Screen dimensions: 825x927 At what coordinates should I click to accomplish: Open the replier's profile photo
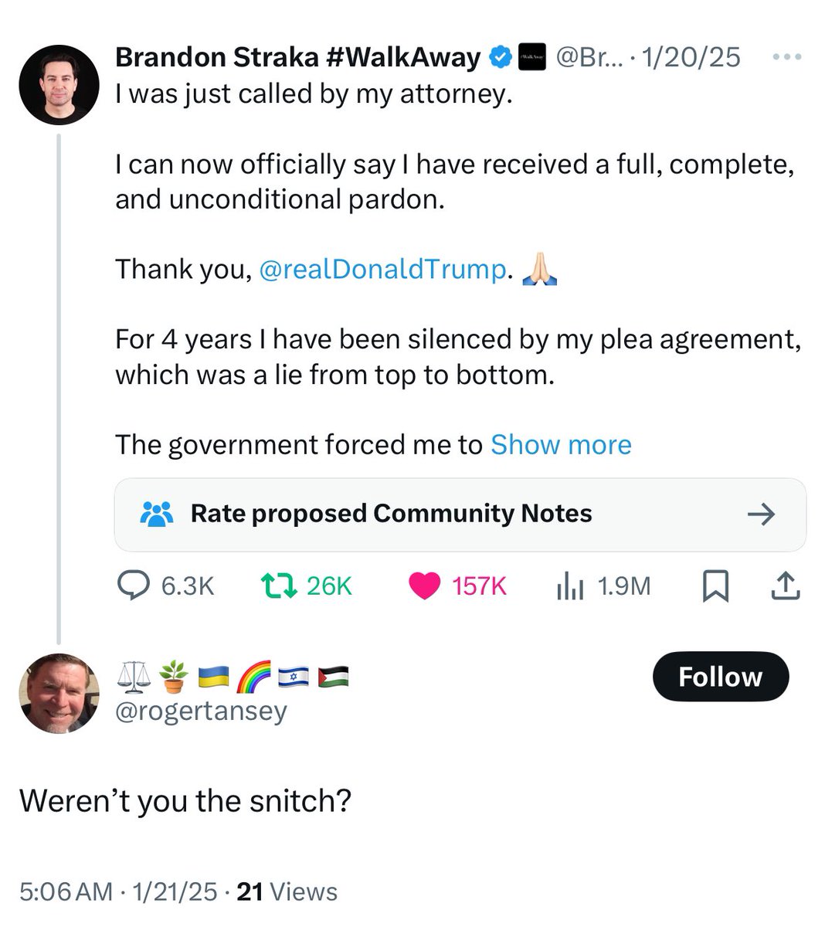[x=59, y=693]
